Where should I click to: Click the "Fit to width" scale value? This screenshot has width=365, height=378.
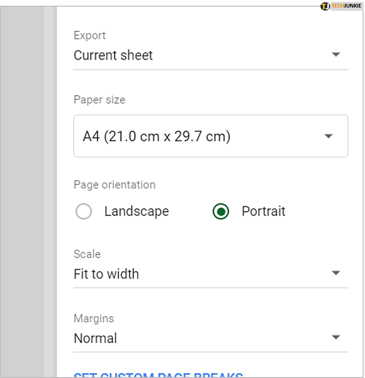point(106,274)
